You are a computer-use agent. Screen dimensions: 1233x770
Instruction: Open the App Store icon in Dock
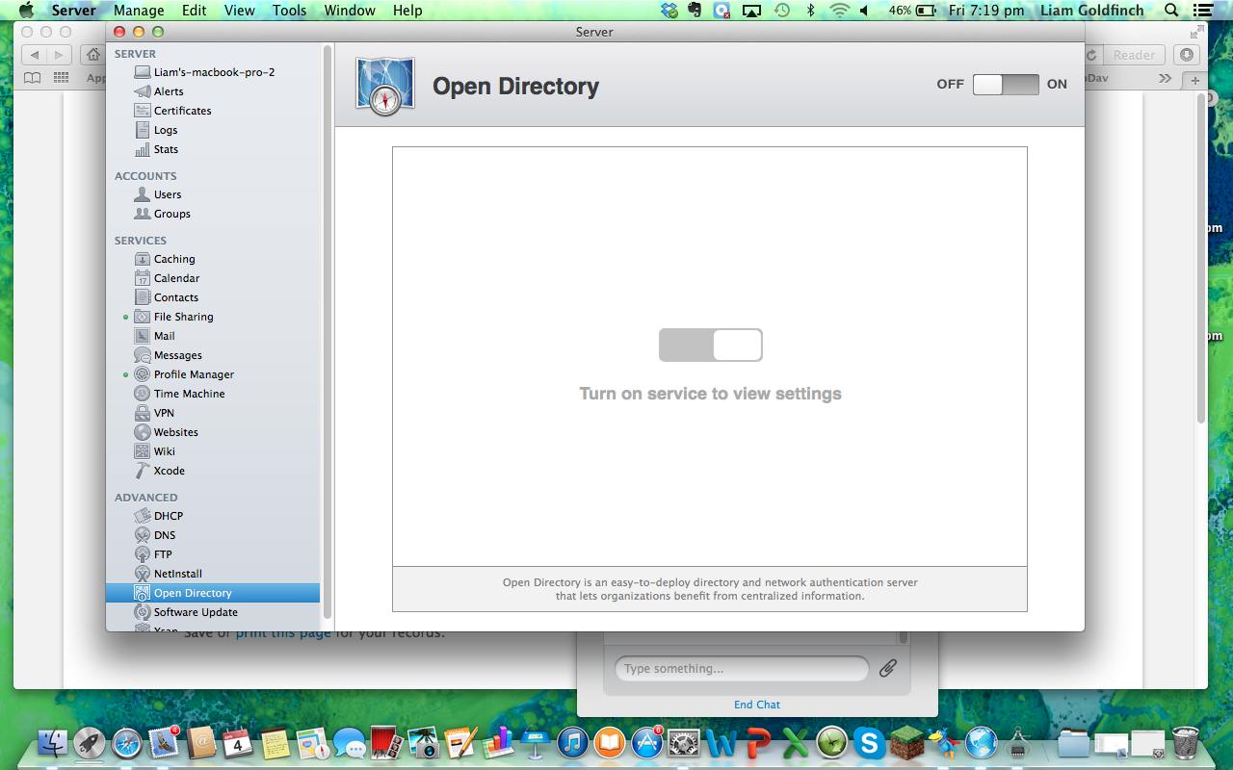click(x=646, y=743)
